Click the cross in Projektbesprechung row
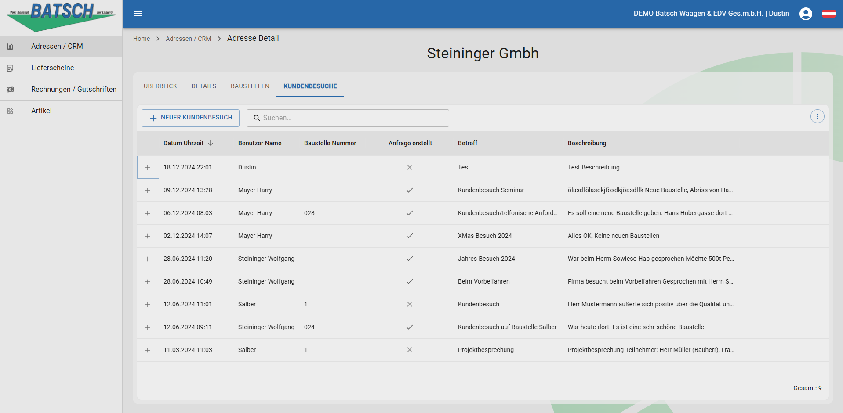The height and width of the screenshot is (413, 843). (x=410, y=350)
